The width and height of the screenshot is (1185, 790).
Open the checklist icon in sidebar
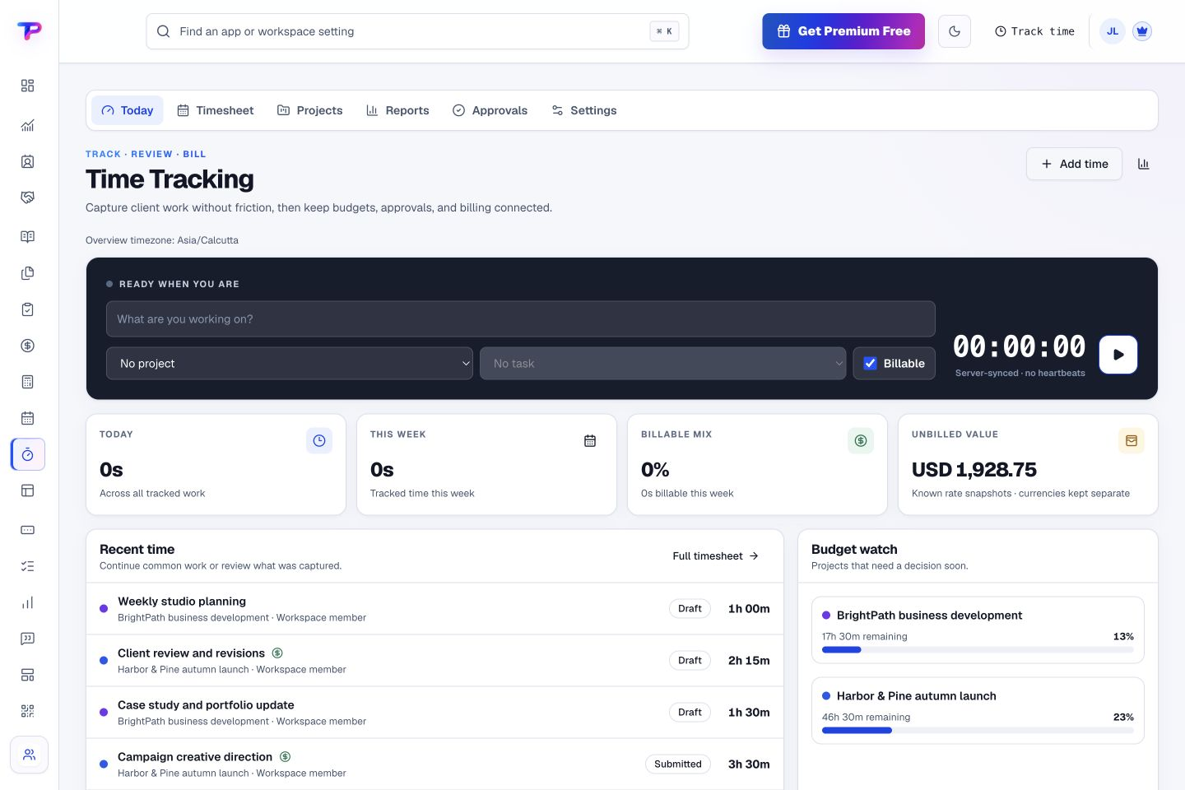coord(27,566)
